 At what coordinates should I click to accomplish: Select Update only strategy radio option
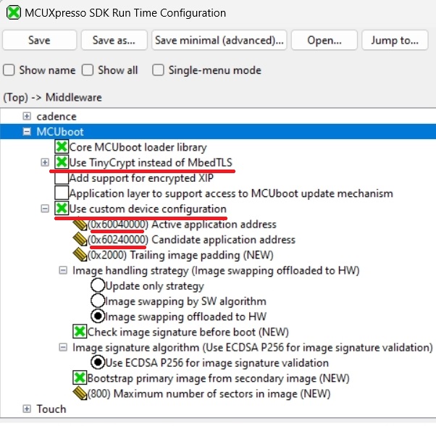[97, 286]
